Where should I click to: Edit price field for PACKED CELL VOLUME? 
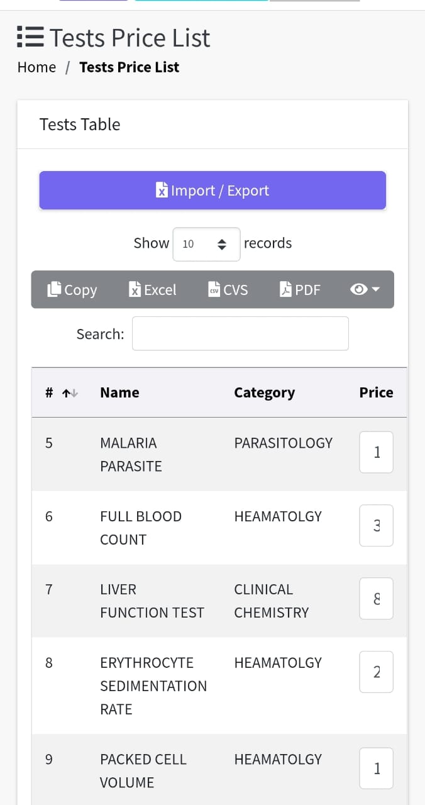coord(376,768)
